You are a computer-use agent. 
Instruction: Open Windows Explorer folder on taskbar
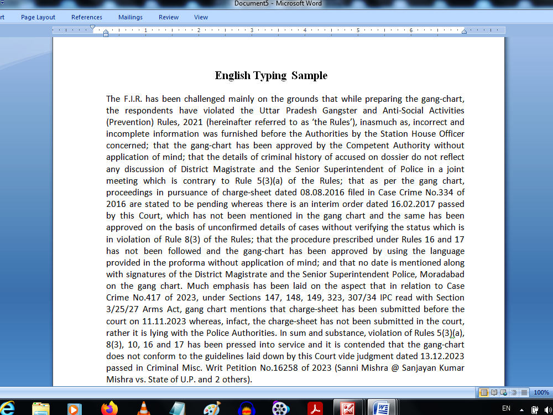41,408
